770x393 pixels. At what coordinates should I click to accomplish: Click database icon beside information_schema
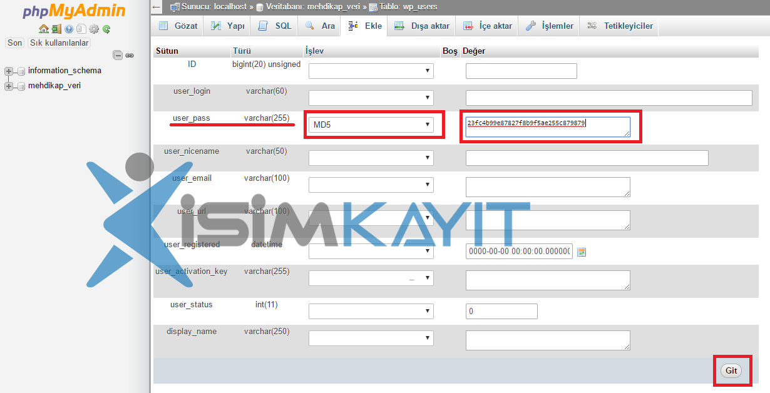[x=21, y=71]
